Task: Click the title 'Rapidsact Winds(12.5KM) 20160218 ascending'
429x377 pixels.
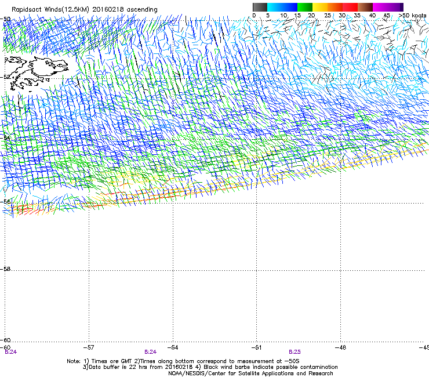Action: tap(85, 10)
